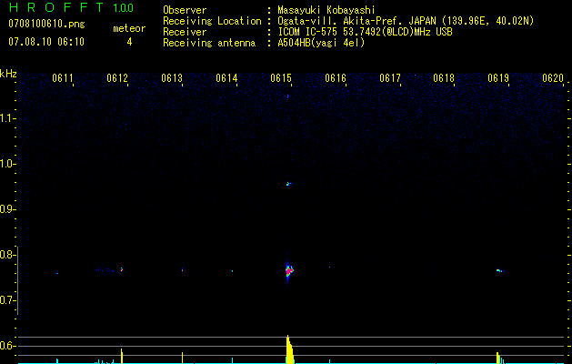Click the 0613 time marker

[x=172, y=78]
